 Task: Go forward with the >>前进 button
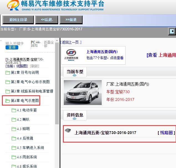71,20
